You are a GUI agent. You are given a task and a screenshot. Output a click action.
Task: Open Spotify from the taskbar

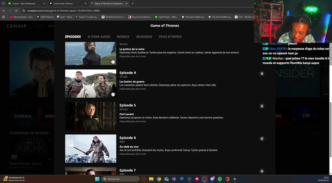[x=220, y=179]
